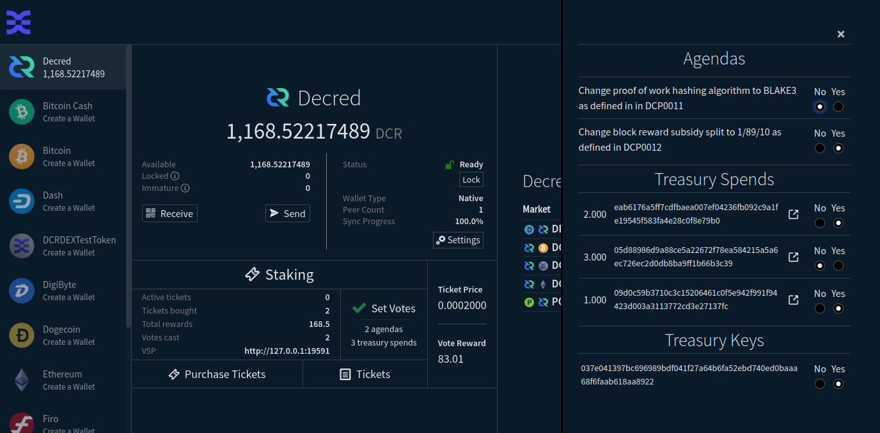Vote Yes on the DCP0012 block reward agenda

pos(838,148)
